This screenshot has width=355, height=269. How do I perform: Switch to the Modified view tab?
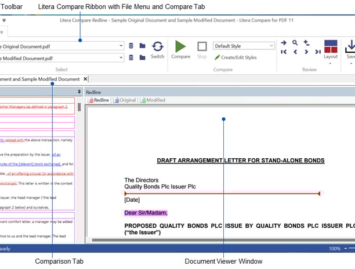coord(153,100)
